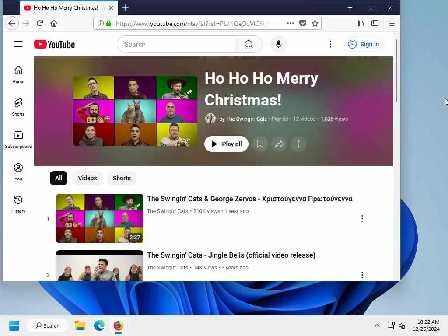Select the Shorts filter chip

[x=122, y=178]
